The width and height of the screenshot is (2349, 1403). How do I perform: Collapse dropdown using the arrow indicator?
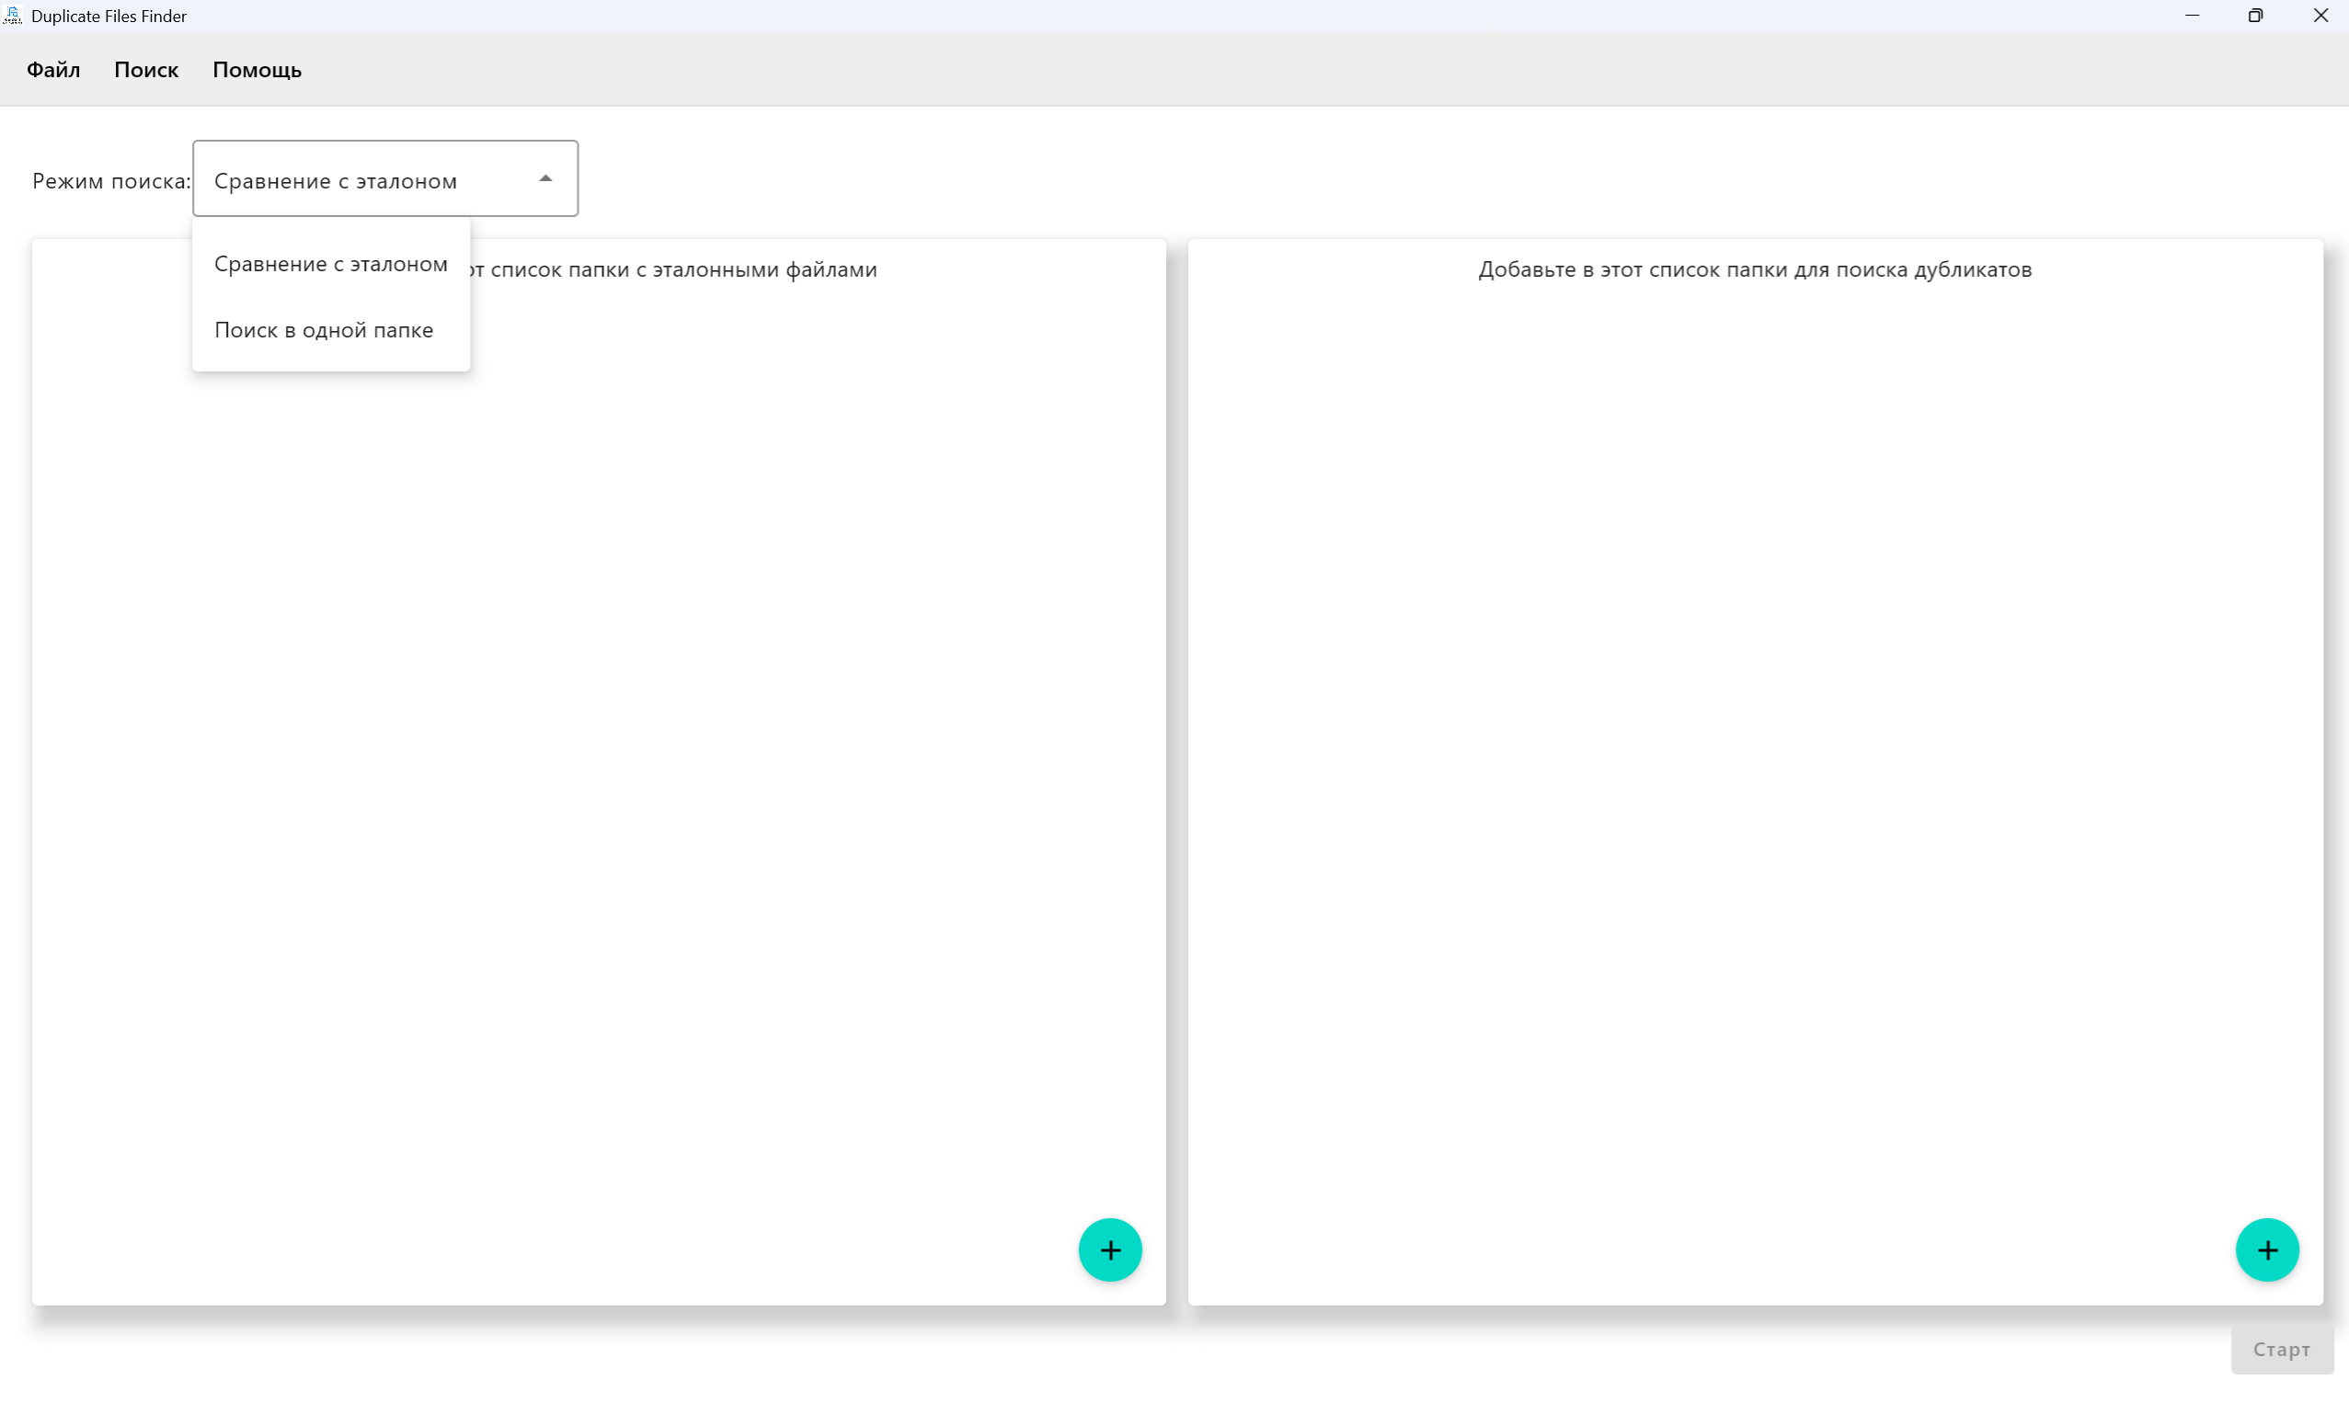[545, 178]
